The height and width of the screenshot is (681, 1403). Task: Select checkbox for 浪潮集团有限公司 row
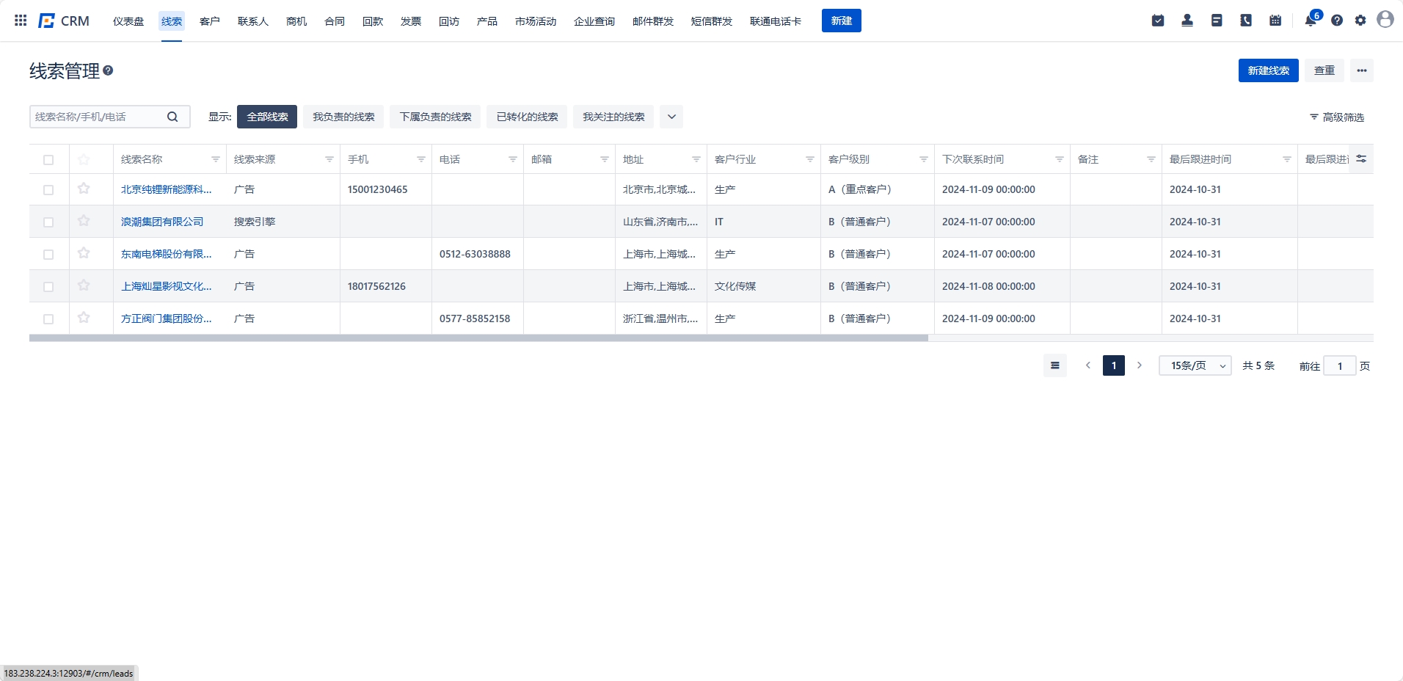[48, 222]
